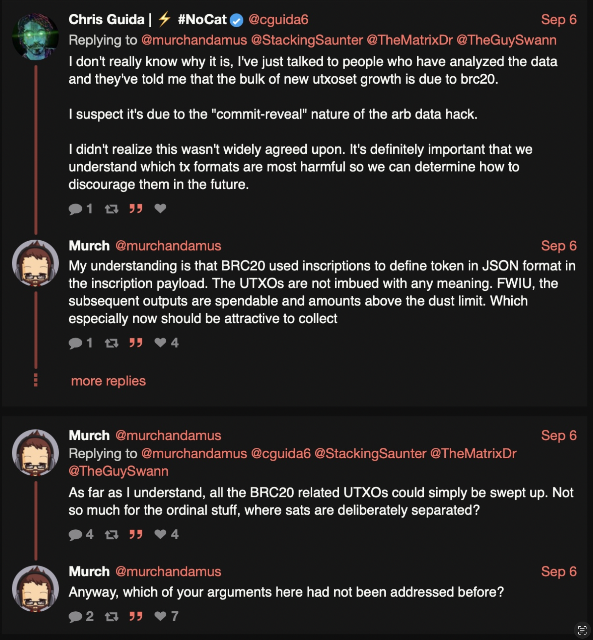Open @StackingSaunter mention in Chris's reply line

click(x=307, y=40)
